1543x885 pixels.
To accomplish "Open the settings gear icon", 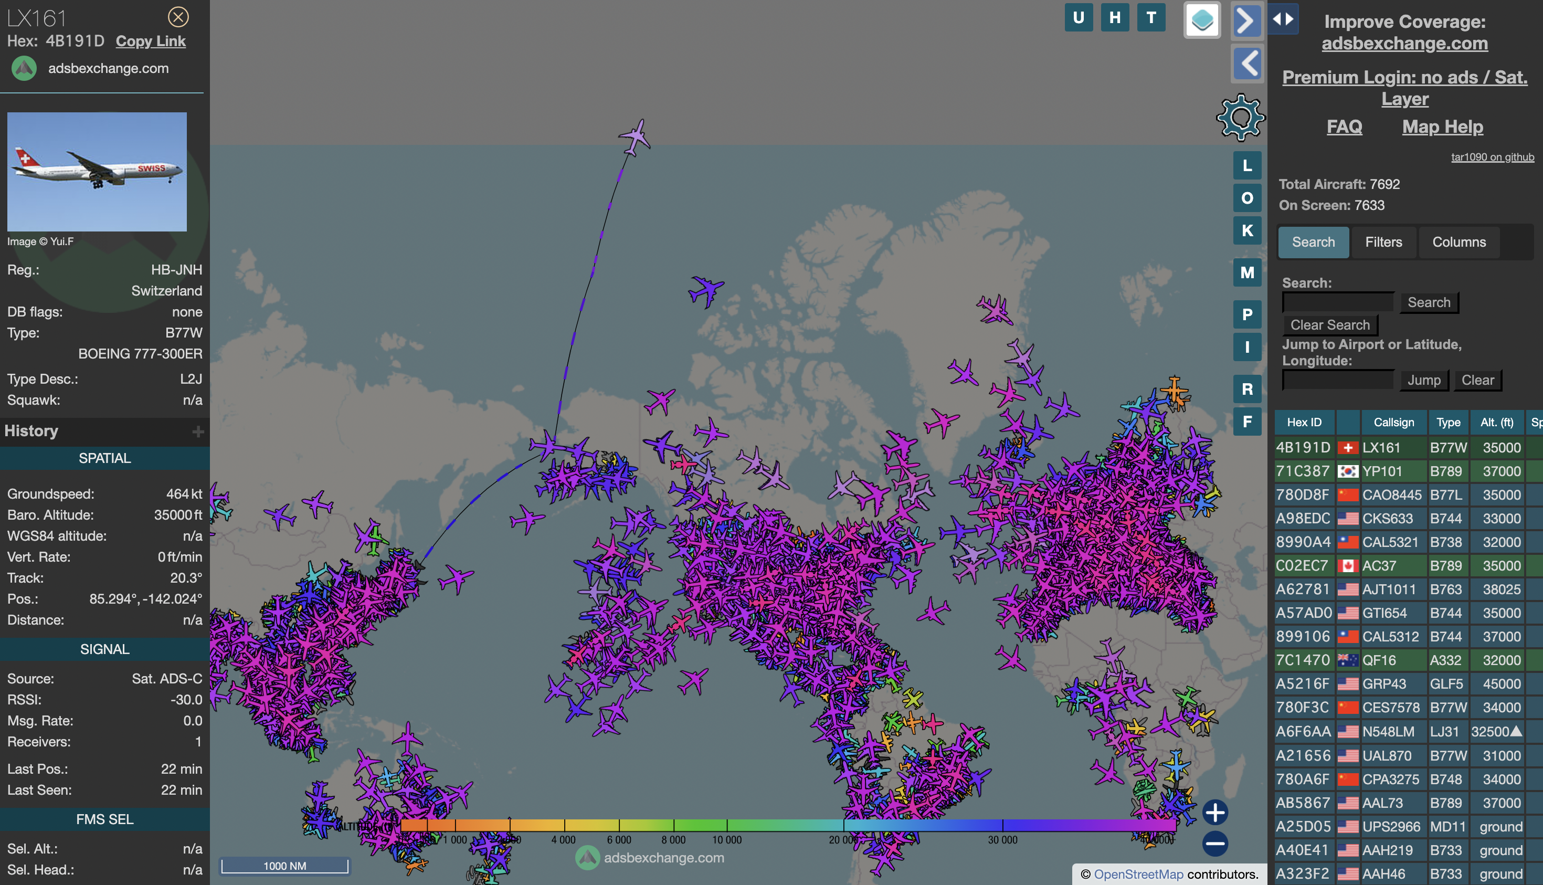I will [x=1240, y=118].
